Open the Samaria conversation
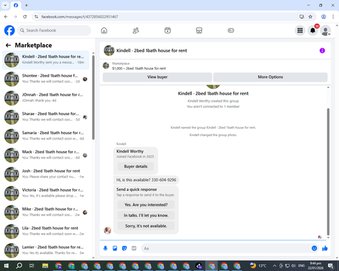This screenshot has width=339, height=271. [x=45, y=136]
